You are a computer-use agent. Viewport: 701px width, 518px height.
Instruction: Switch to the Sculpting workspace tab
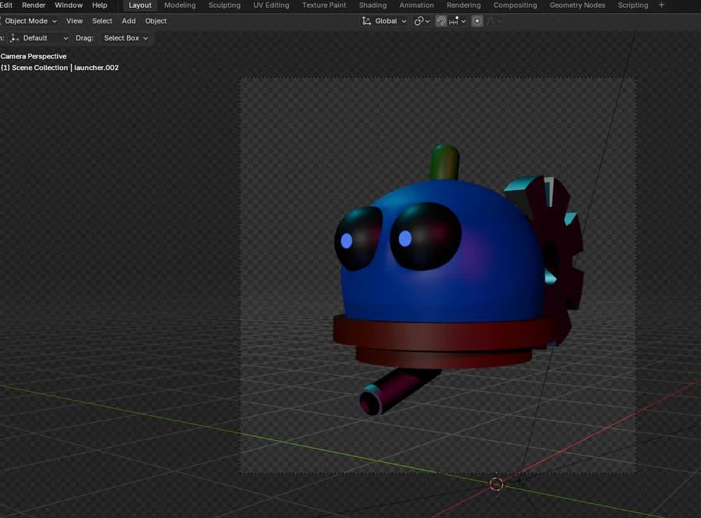(x=224, y=5)
